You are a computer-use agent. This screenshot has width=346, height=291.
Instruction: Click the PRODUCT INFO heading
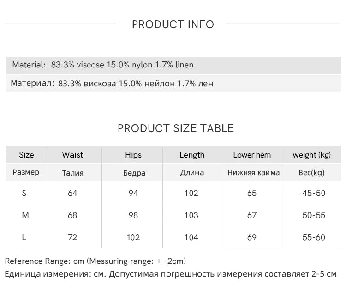pos(173,24)
